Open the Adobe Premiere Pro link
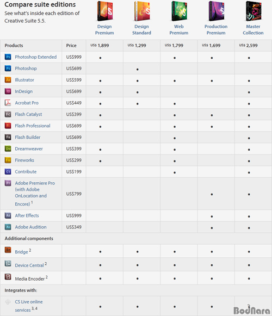 (35, 194)
